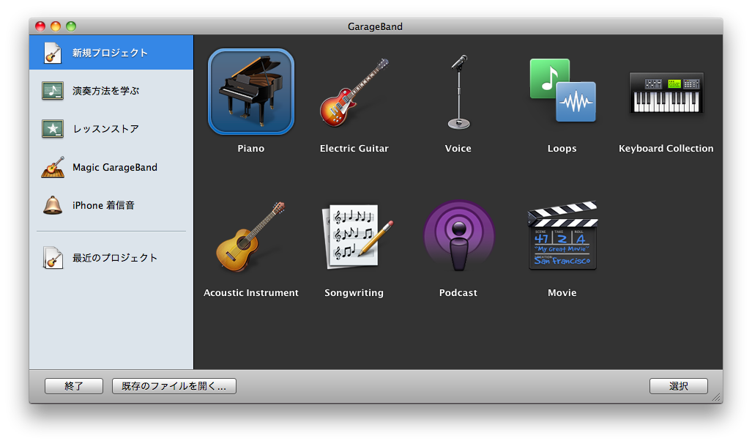
Task: Switch to 演奏方法を学ぶ section
Action: tap(111, 90)
